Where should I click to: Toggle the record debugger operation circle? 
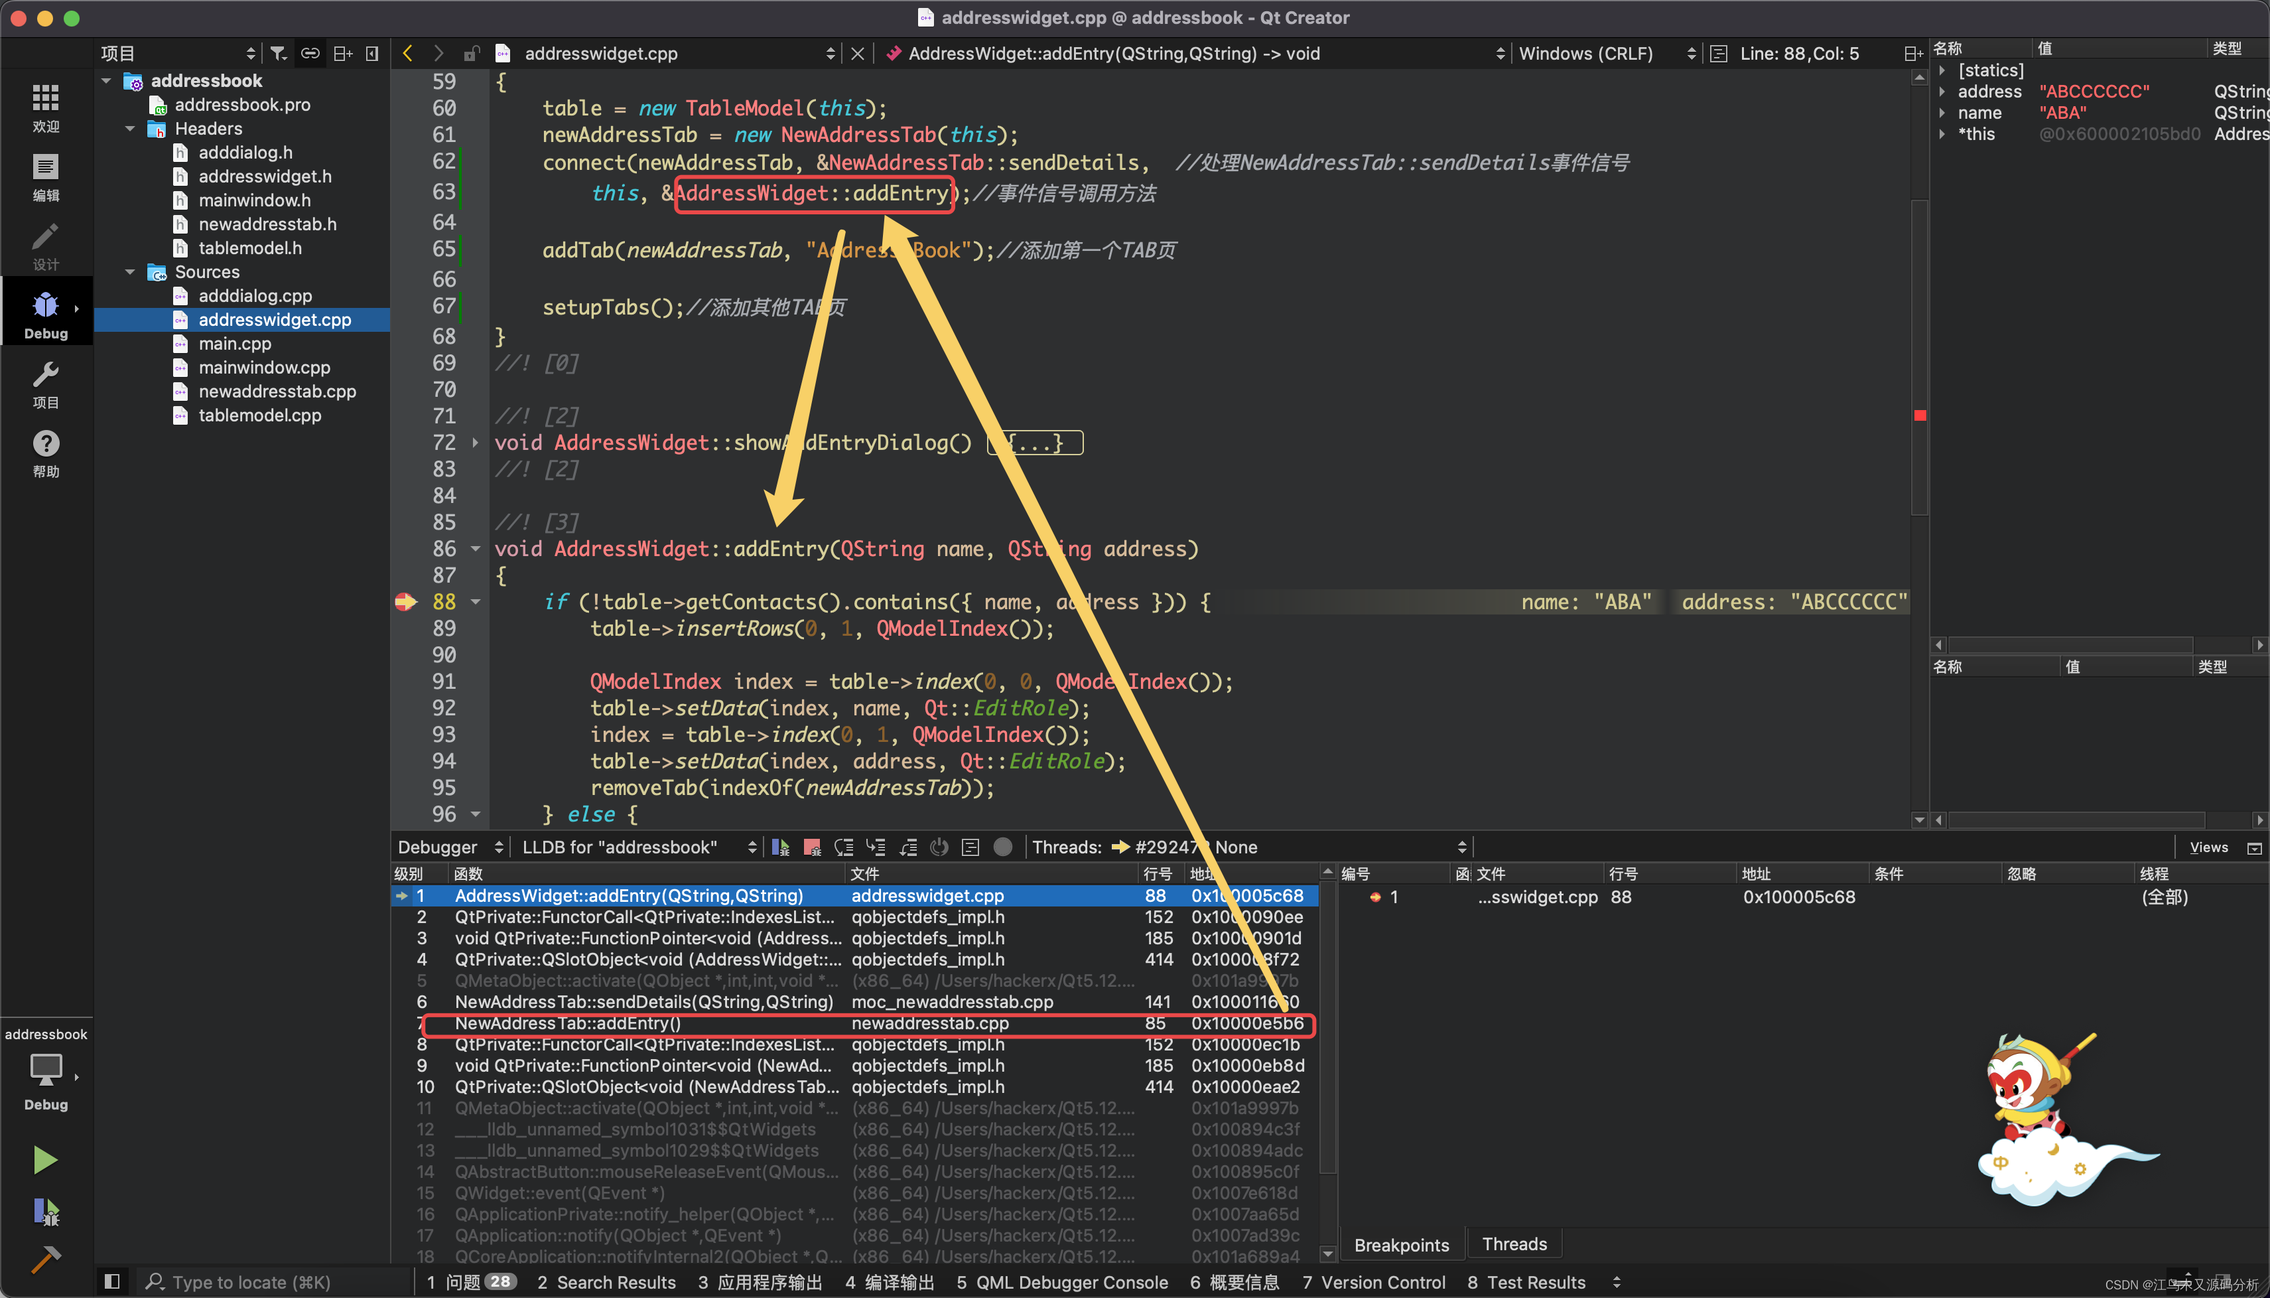point(1002,847)
